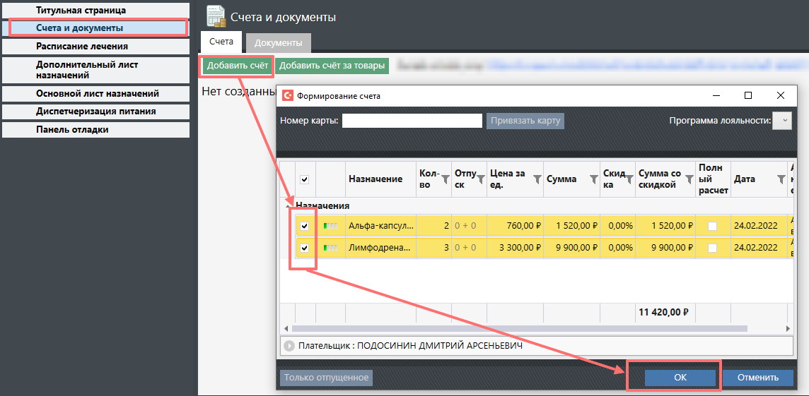Screen dimensions: 809x396
Task: Expand the Плательщик section
Action: tap(289, 347)
